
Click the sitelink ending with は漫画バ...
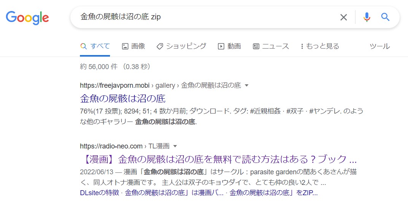(x=174, y=193)
